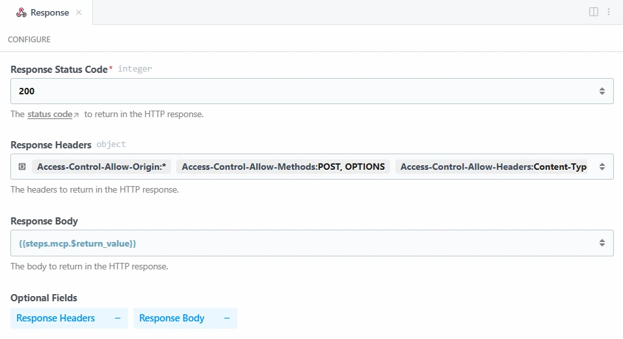
Task: Expand the Response Headers dropdown arrows
Action: tap(602, 167)
